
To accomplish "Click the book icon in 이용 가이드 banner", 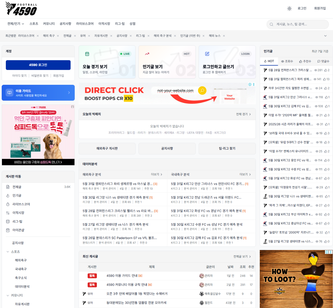I will (x=10, y=93).
